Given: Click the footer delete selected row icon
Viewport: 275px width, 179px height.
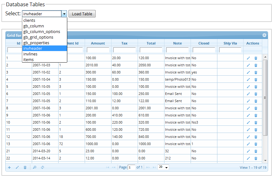Looking at the screenshot, I should tap(25, 167).
